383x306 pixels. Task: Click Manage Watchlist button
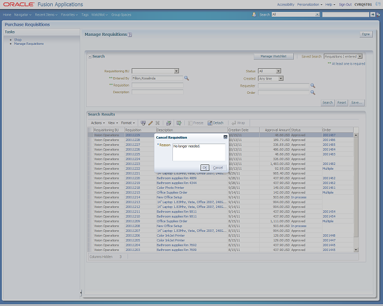tap(273, 56)
